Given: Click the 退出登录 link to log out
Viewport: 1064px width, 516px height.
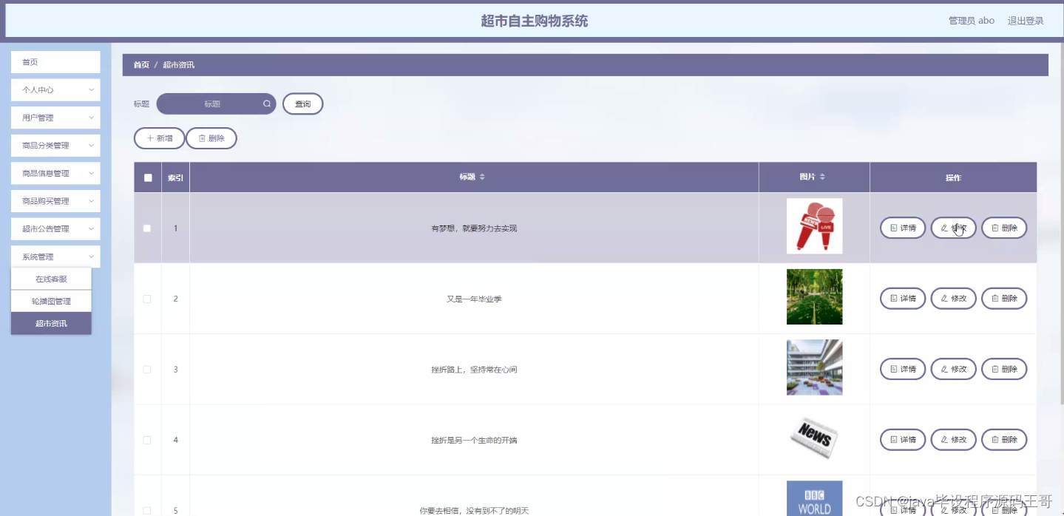Looking at the screenshot, I should pos(1026,21).
